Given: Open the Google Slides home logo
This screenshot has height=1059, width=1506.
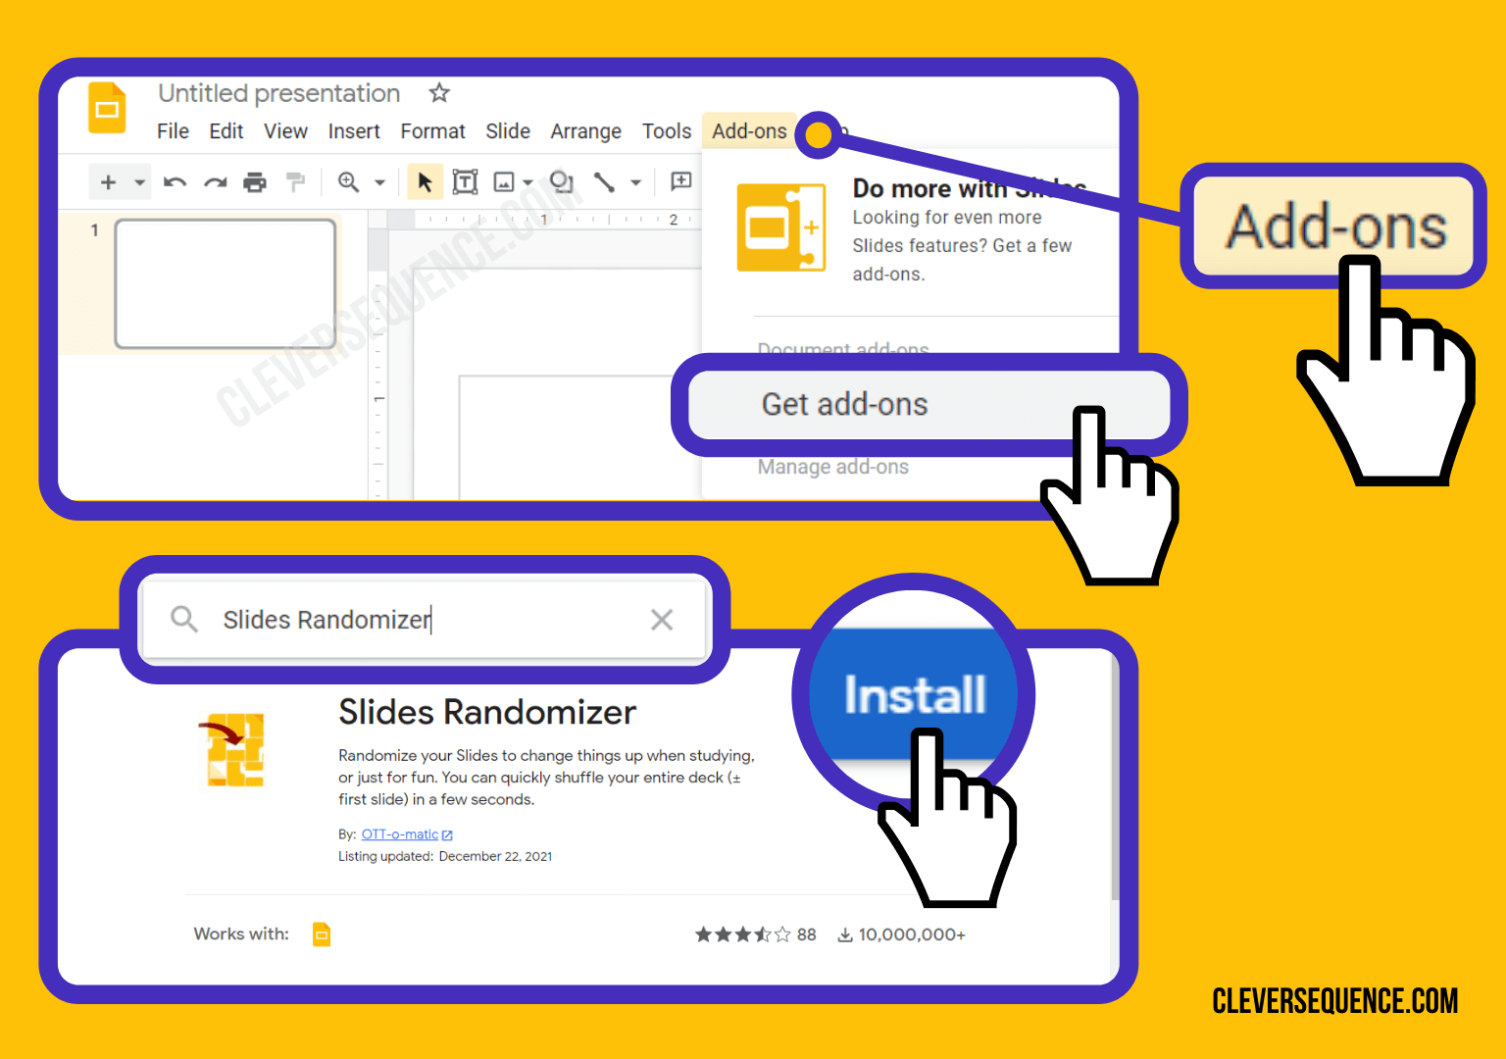Looking at the screenshot, I should click(107, 109).
